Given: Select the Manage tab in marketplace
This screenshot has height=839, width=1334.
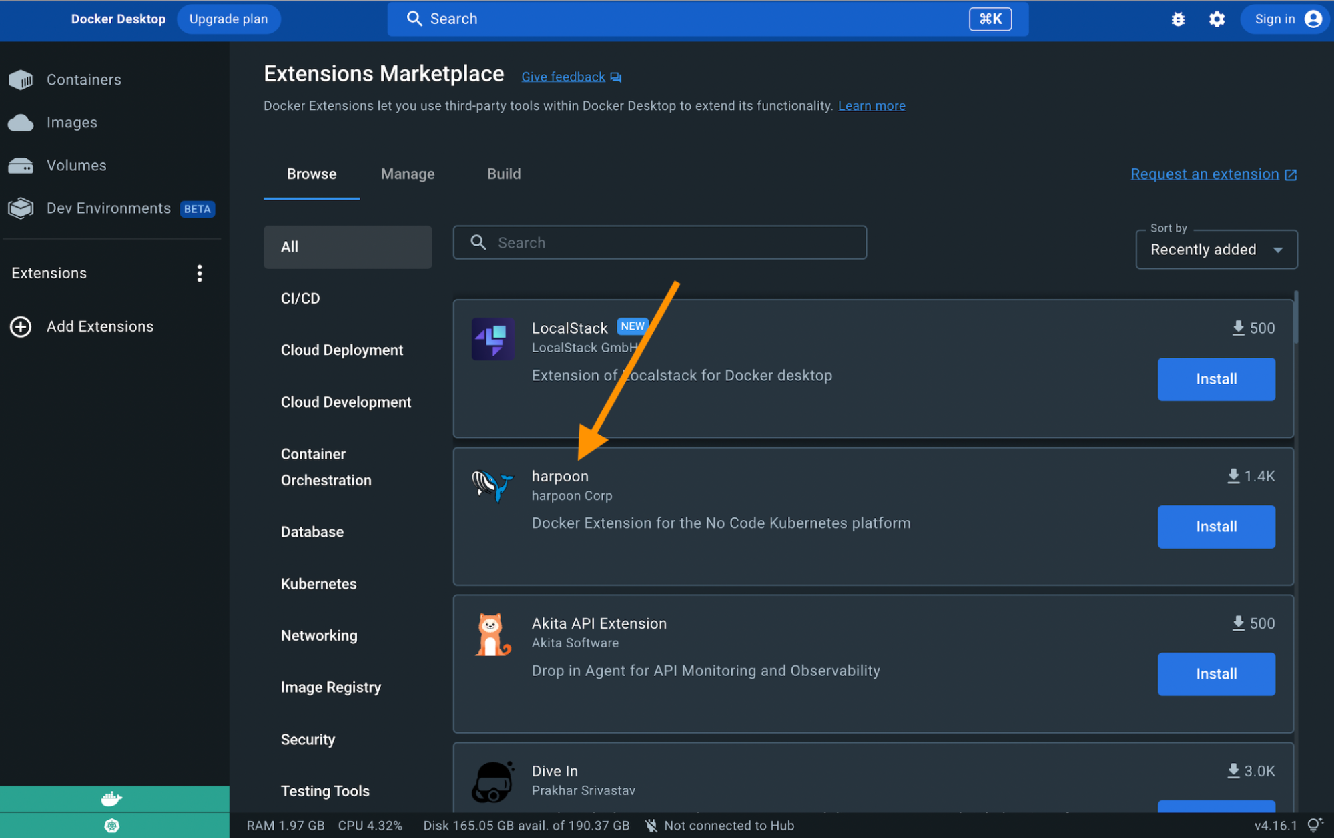Looking at the screenshot, I should click(x=406, y=174).
